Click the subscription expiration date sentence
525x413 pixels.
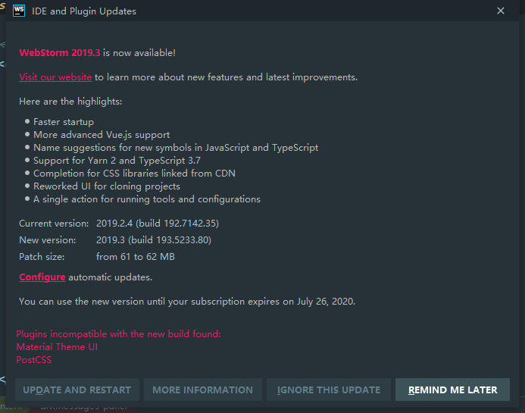click(x=187, y=301)
